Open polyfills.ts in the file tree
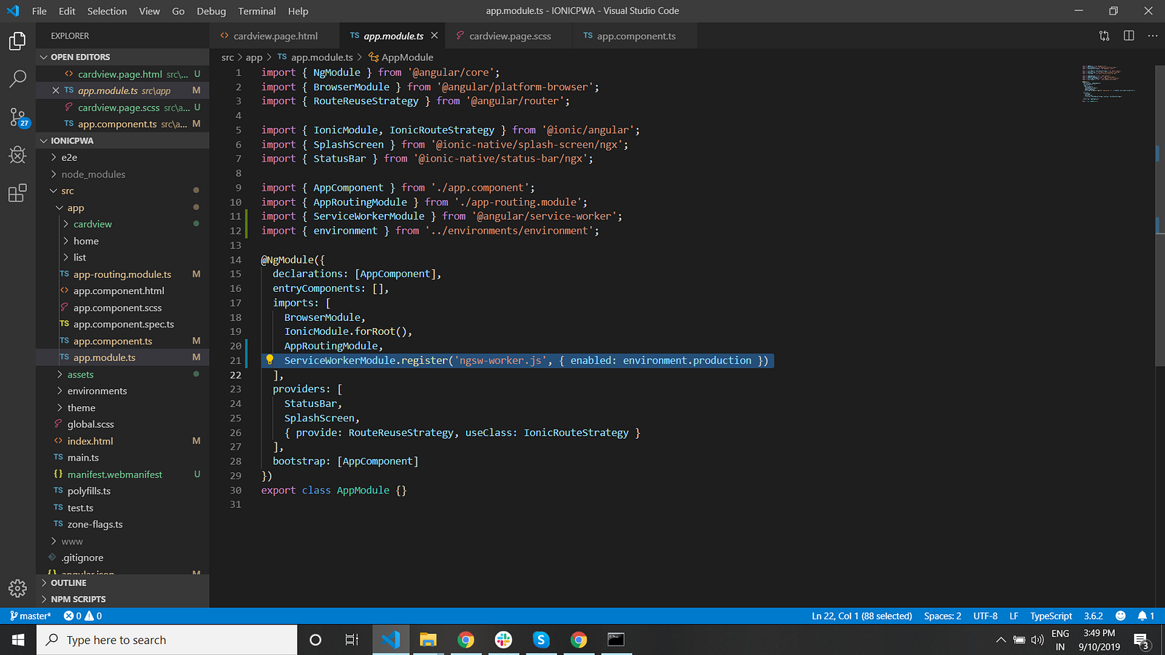Screen dimensions: 1165x655 [x=89, y=491]
